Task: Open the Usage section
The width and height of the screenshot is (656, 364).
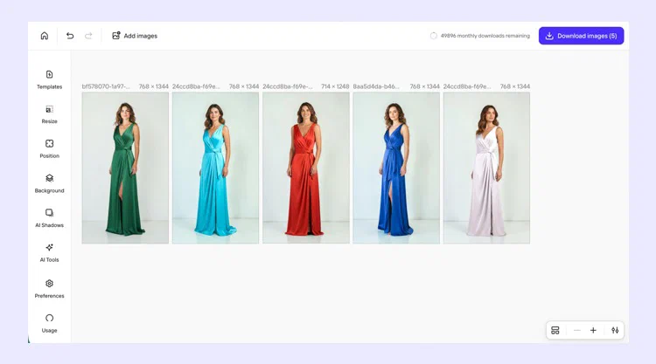Action: pyautogui.click(x=49, y=324)
